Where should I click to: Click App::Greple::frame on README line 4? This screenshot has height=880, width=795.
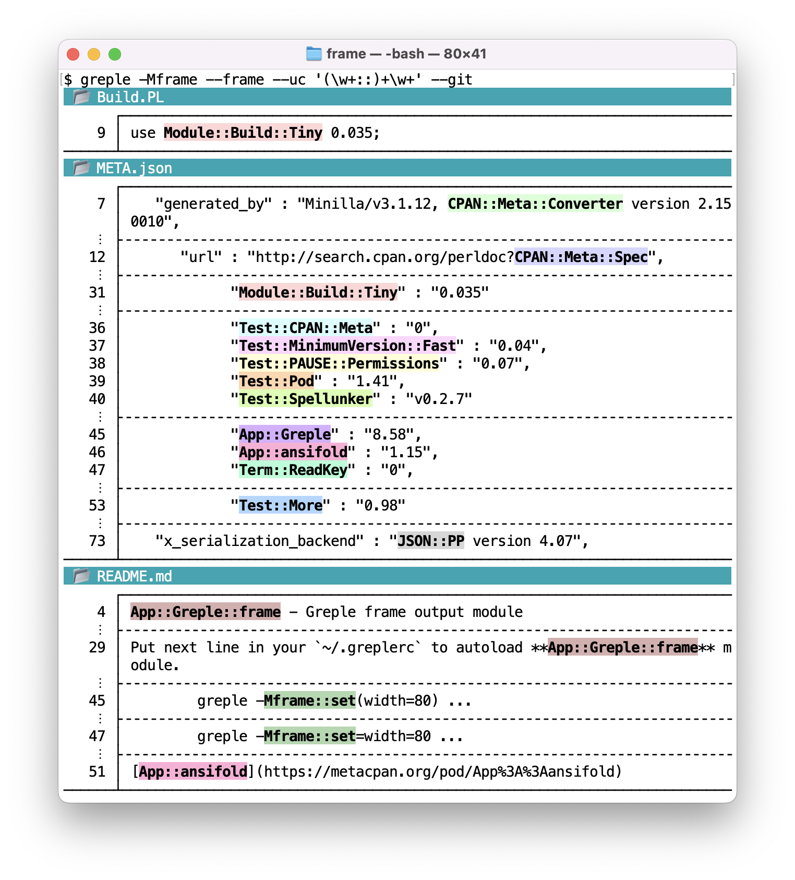coord(206,612)
